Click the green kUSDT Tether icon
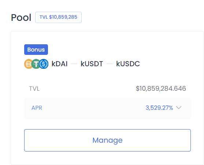Image resolution: width=204 pixels, height=165 pixels. coord(36,64)
